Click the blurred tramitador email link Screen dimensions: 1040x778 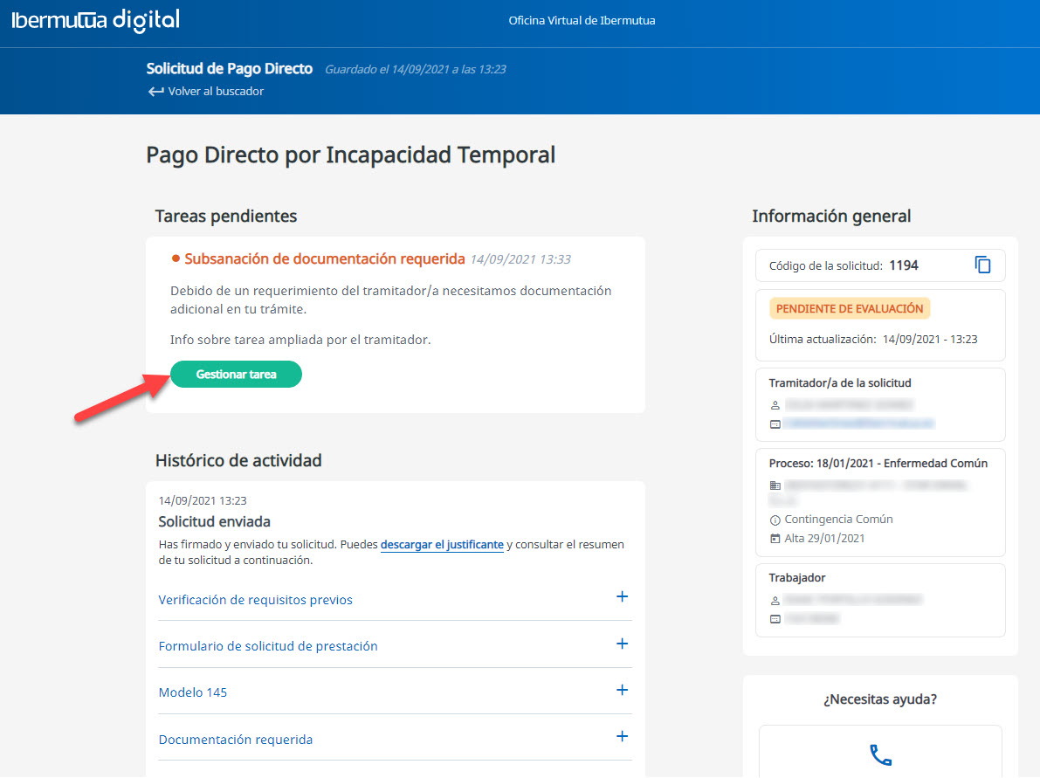tap(858, 423)
